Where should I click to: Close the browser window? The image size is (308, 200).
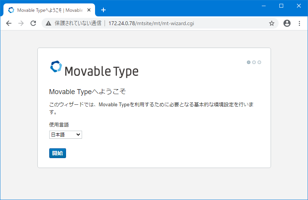299,6
